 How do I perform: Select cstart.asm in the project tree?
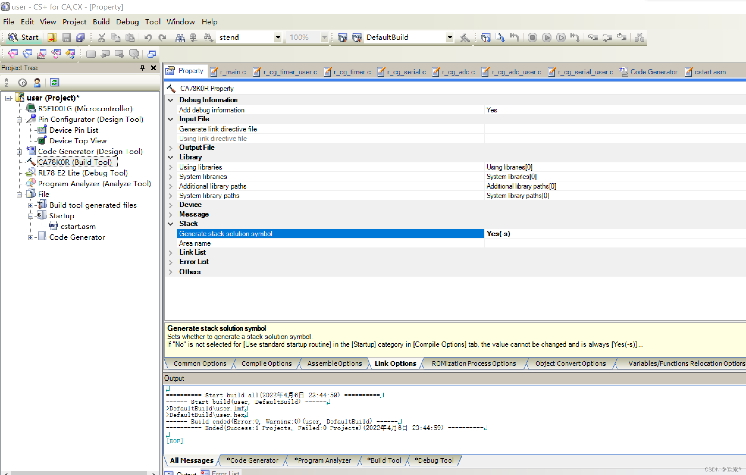tap(78, 227)
